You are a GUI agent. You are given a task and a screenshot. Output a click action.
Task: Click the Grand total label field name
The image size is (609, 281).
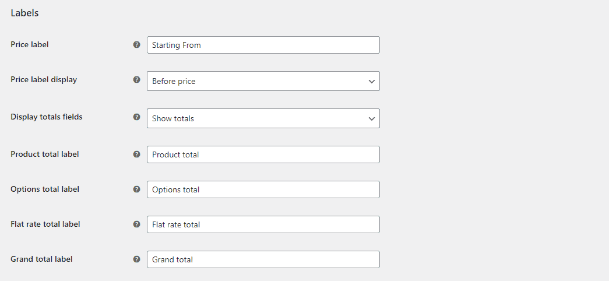(41, 259)
